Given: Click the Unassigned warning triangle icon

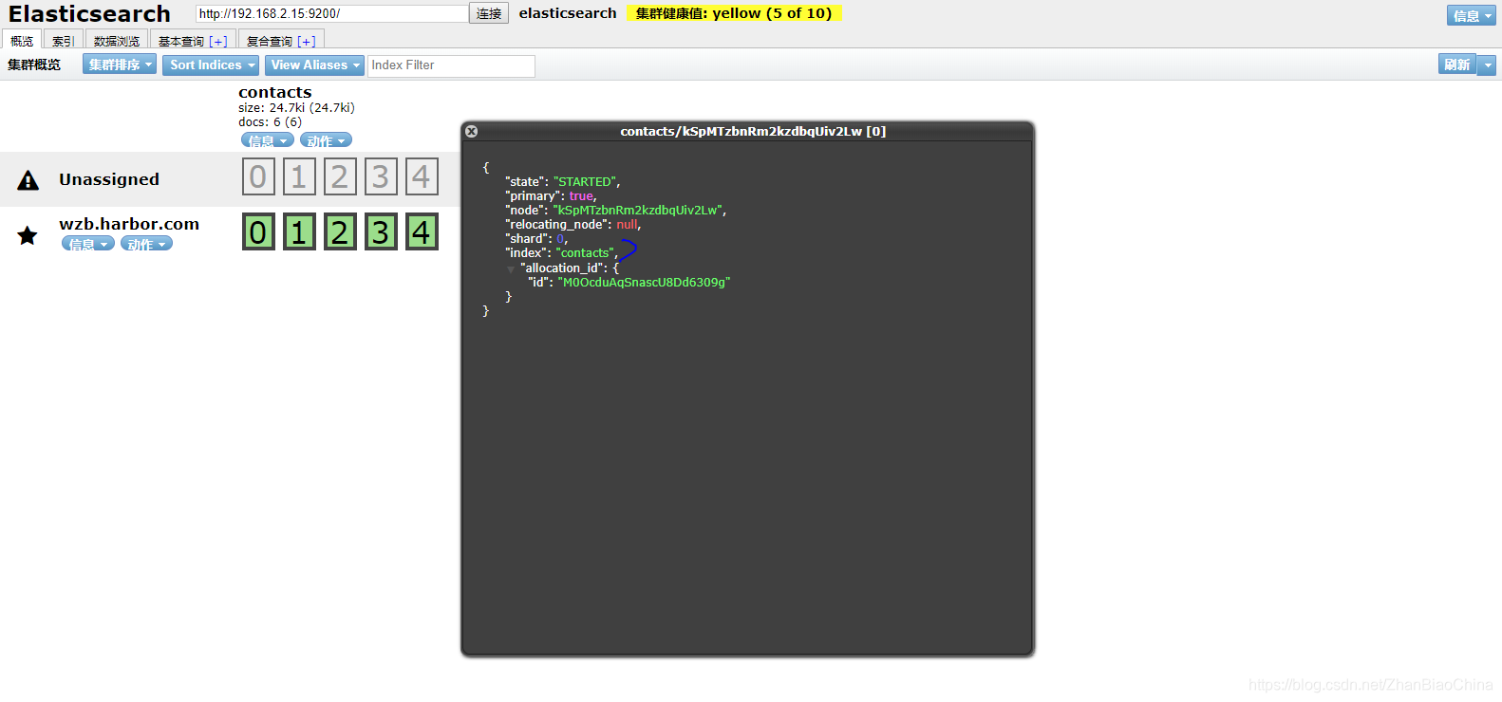Looking at the screenshot, I should click(x=28, y=180).
